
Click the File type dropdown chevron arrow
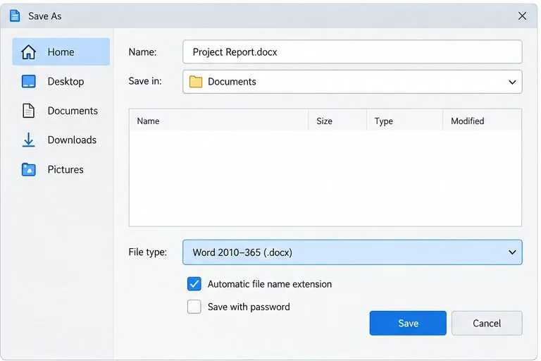tap(512, 252)
